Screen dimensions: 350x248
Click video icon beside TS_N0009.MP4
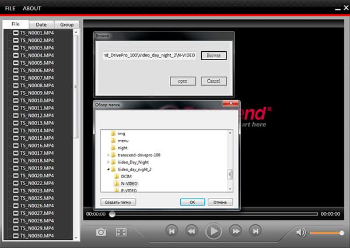(16, 93)
